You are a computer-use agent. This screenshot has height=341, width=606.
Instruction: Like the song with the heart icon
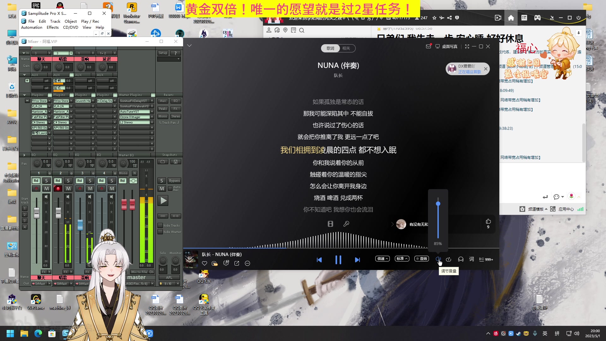pos(205,263)
